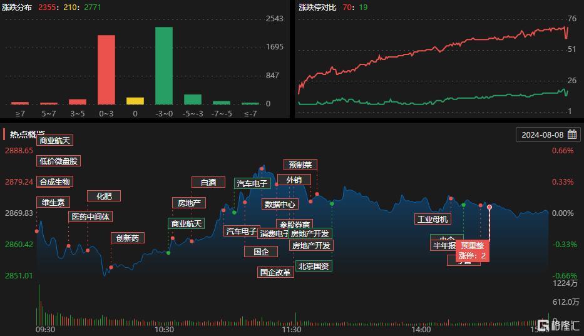Click the yellow 210 flat count

70,7
